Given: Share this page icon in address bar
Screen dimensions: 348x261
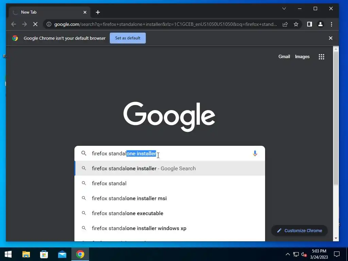Looking at the screenshot, I should coord(285,24).
